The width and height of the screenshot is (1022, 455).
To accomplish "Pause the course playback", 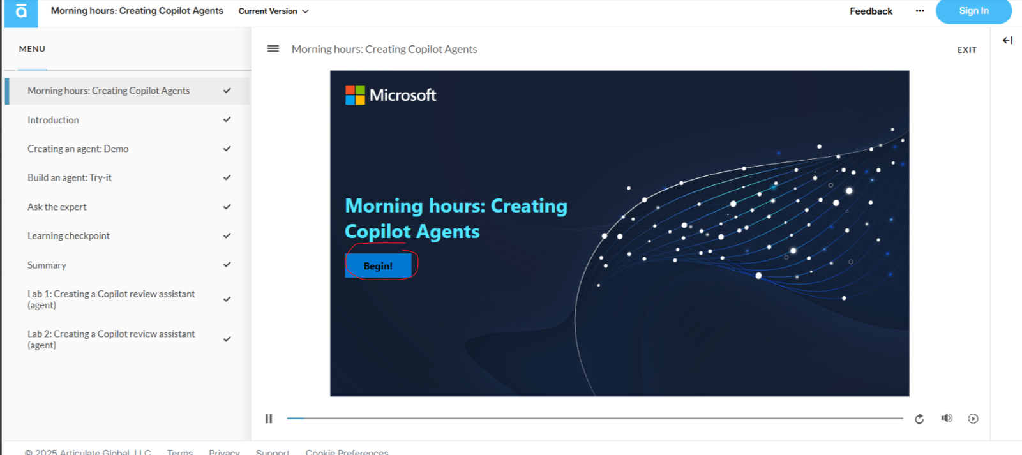I will coord(269,419).
